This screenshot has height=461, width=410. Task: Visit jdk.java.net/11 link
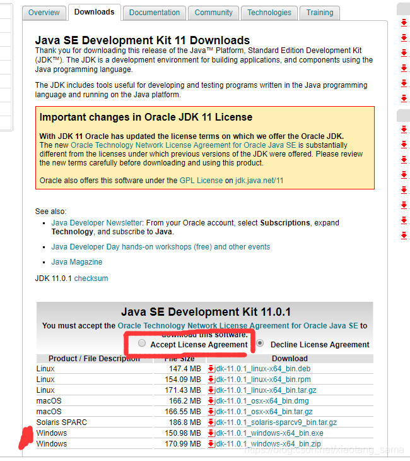point(259,181)
